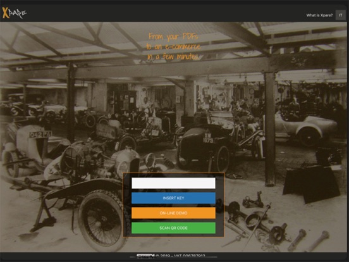This screenshot has width=349, height=262.
Task: Select the green SCAN QR CODE button
Action: pyautogui.click(x=173, y=228)
